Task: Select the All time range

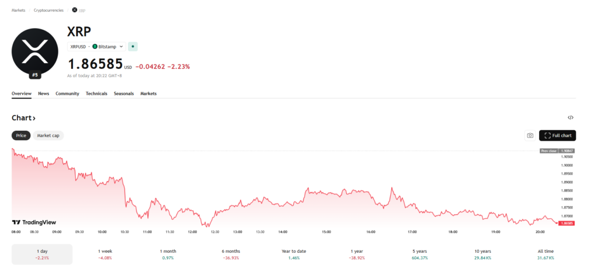Action: tap(545, 254)
